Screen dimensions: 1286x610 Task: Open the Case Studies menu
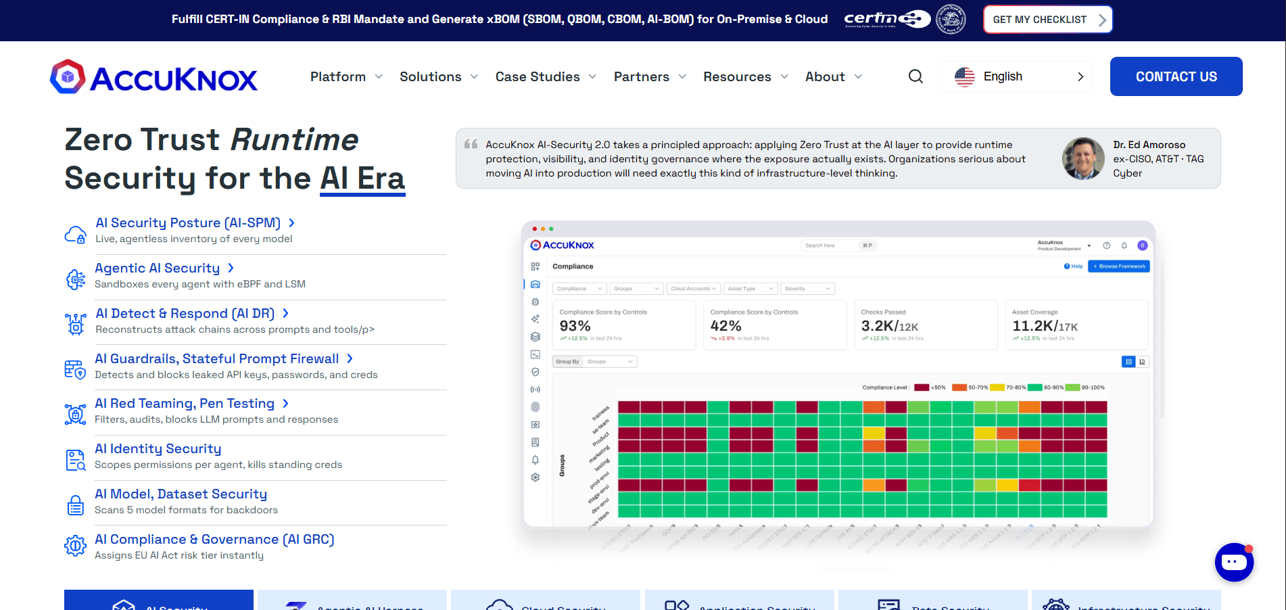click(x=546, y=76)
